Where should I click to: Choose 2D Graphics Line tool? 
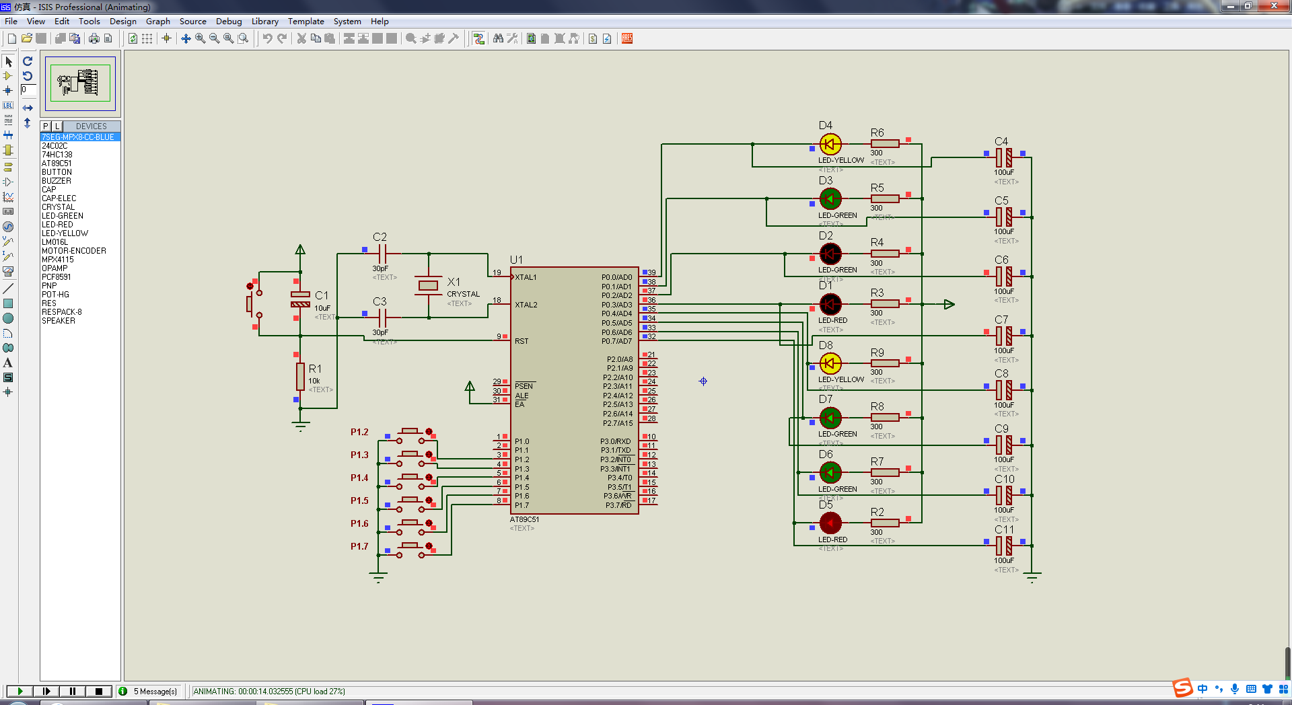[8, 289]
